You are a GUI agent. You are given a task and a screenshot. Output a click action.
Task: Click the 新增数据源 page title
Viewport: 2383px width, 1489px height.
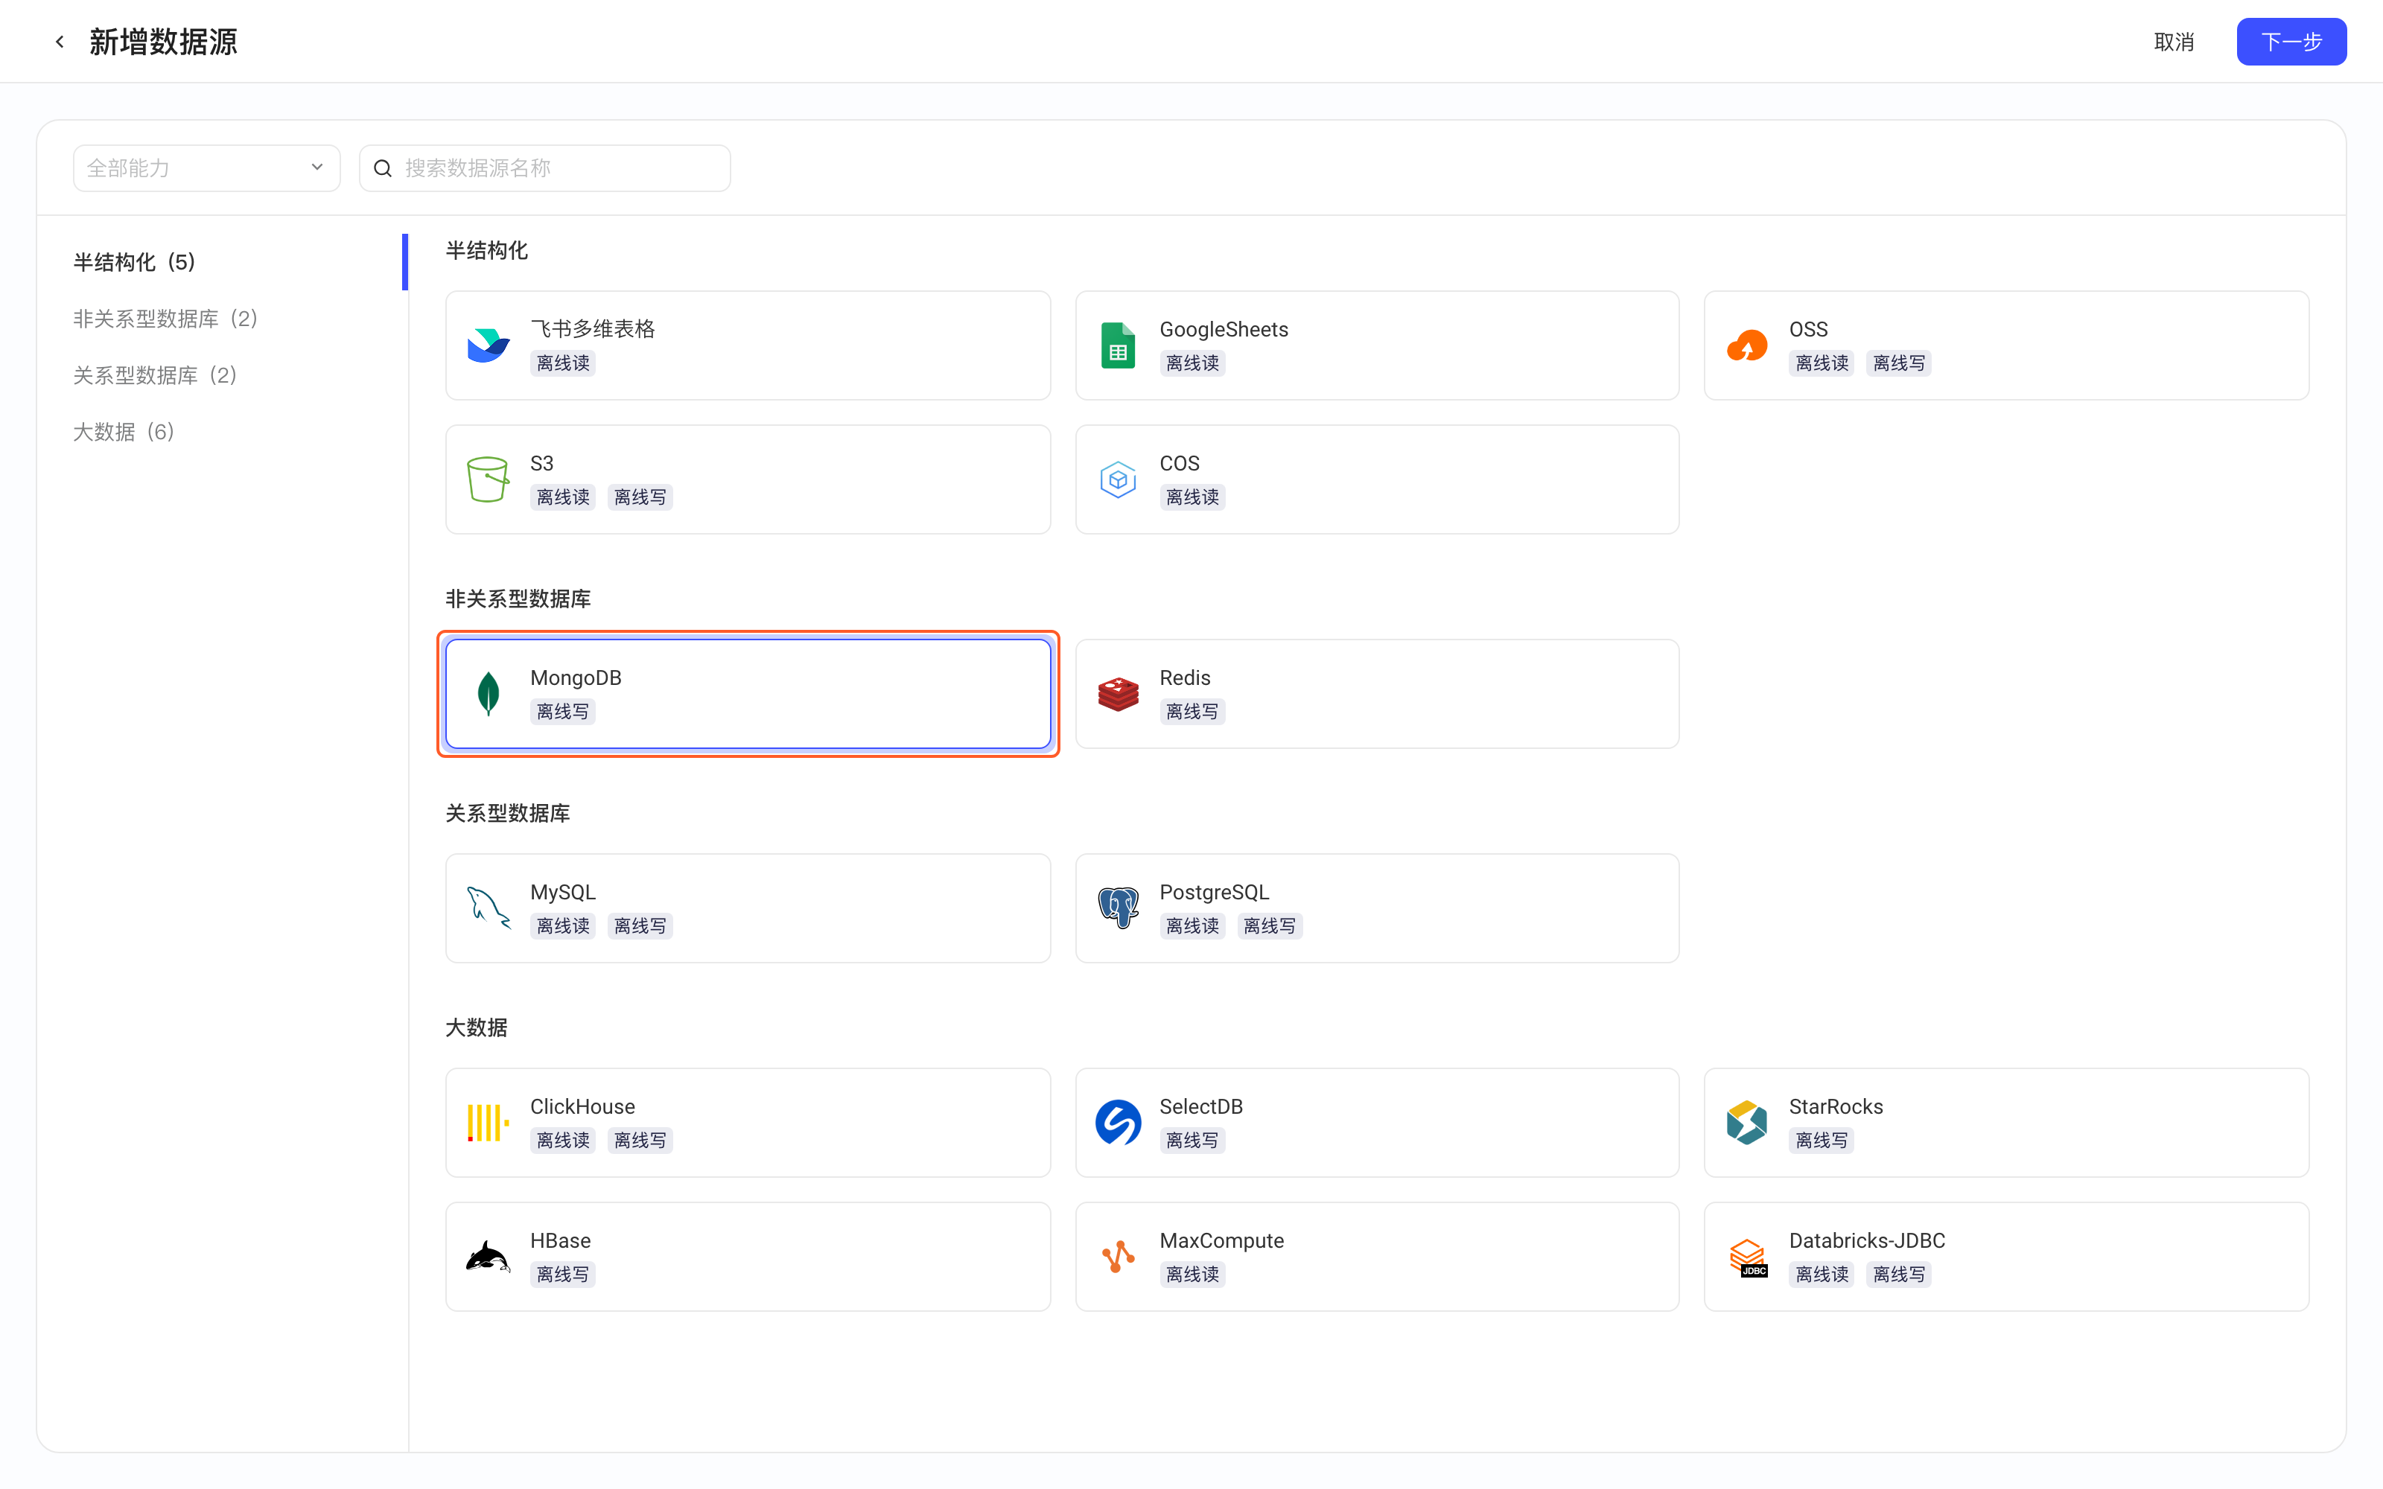[x=162, y=42]
